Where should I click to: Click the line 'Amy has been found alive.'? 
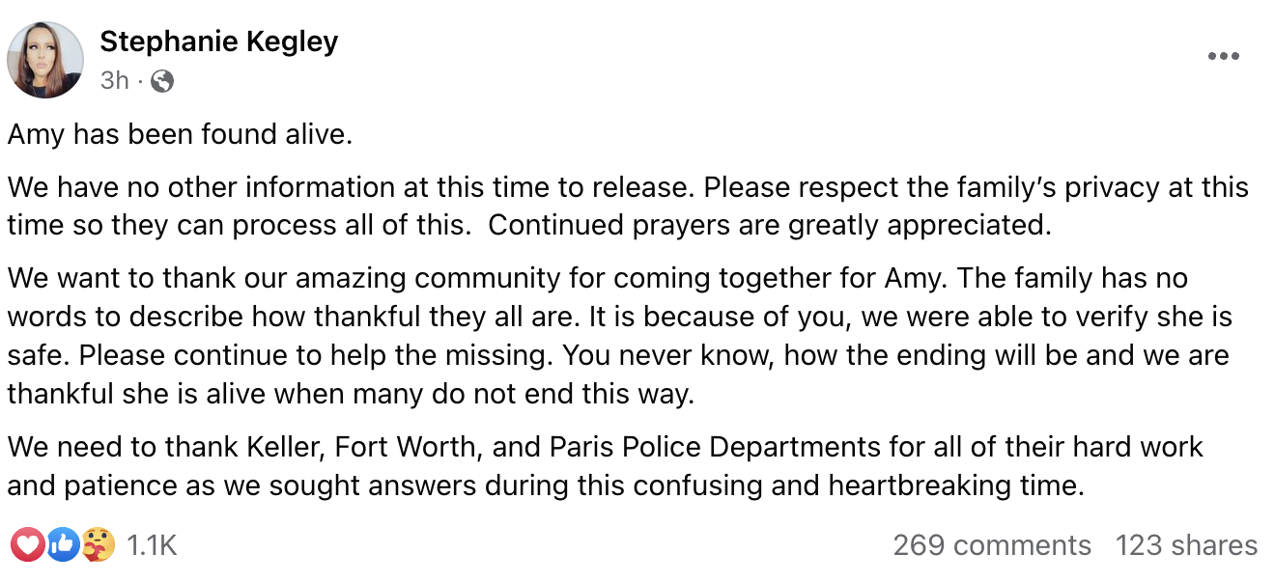click(x=180, y=134)
